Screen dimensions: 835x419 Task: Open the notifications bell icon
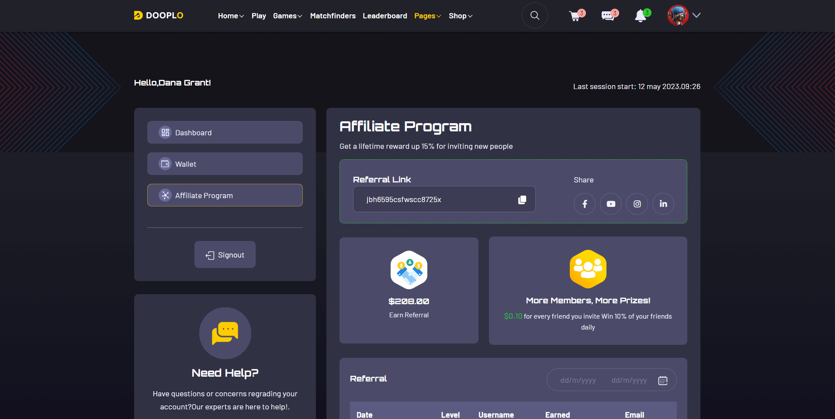coord(640,16)
